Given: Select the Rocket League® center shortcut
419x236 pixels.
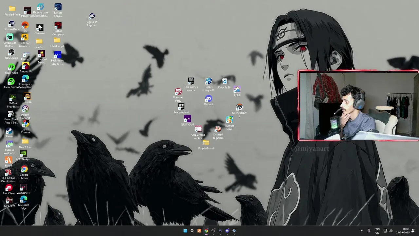Looking at the screenshot, I should click(209, 85).
